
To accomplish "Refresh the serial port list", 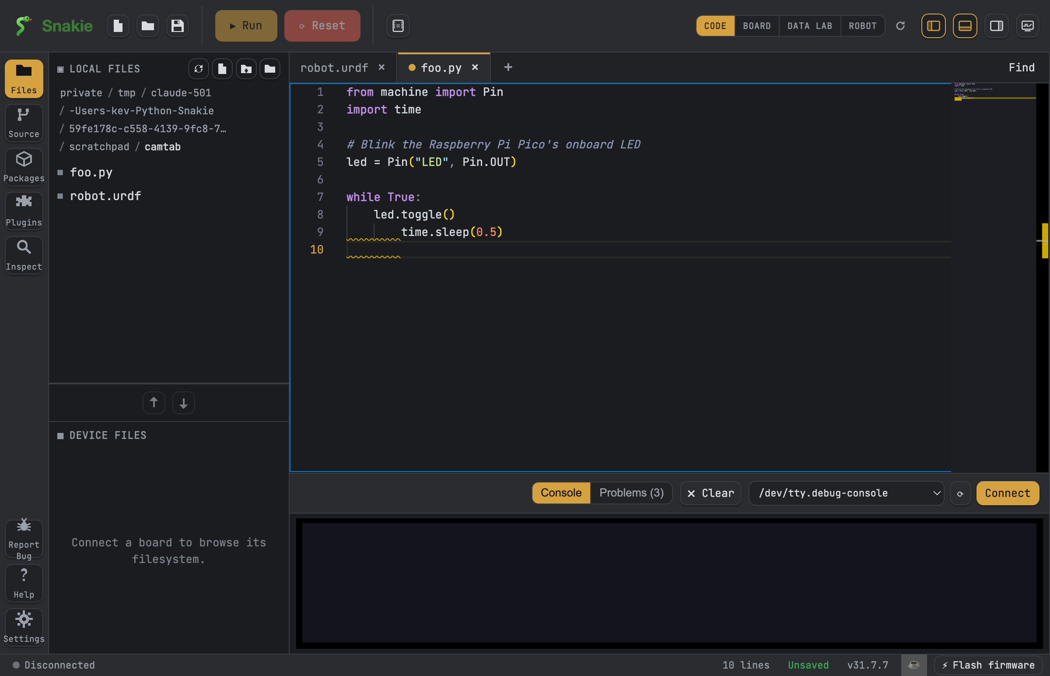I will (x=960, y=494).
